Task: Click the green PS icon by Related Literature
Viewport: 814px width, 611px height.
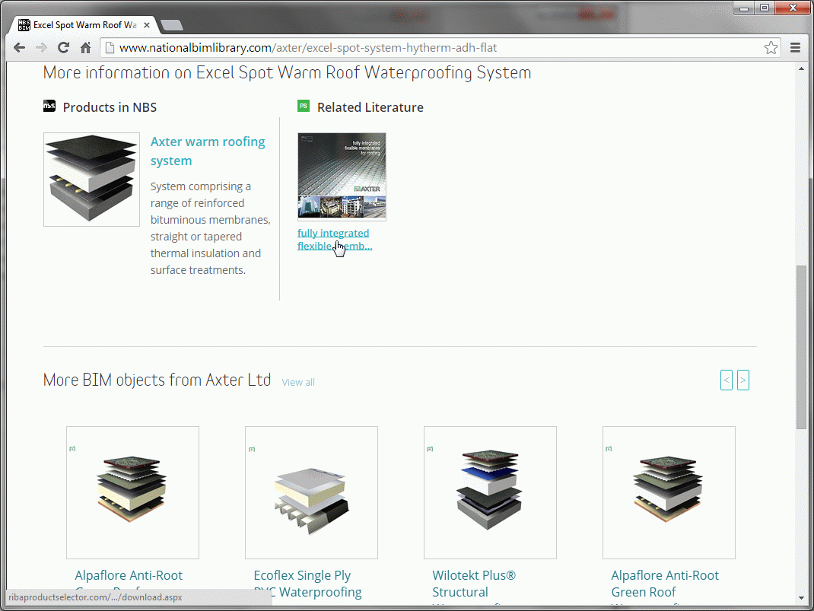Action: [304, 106]
